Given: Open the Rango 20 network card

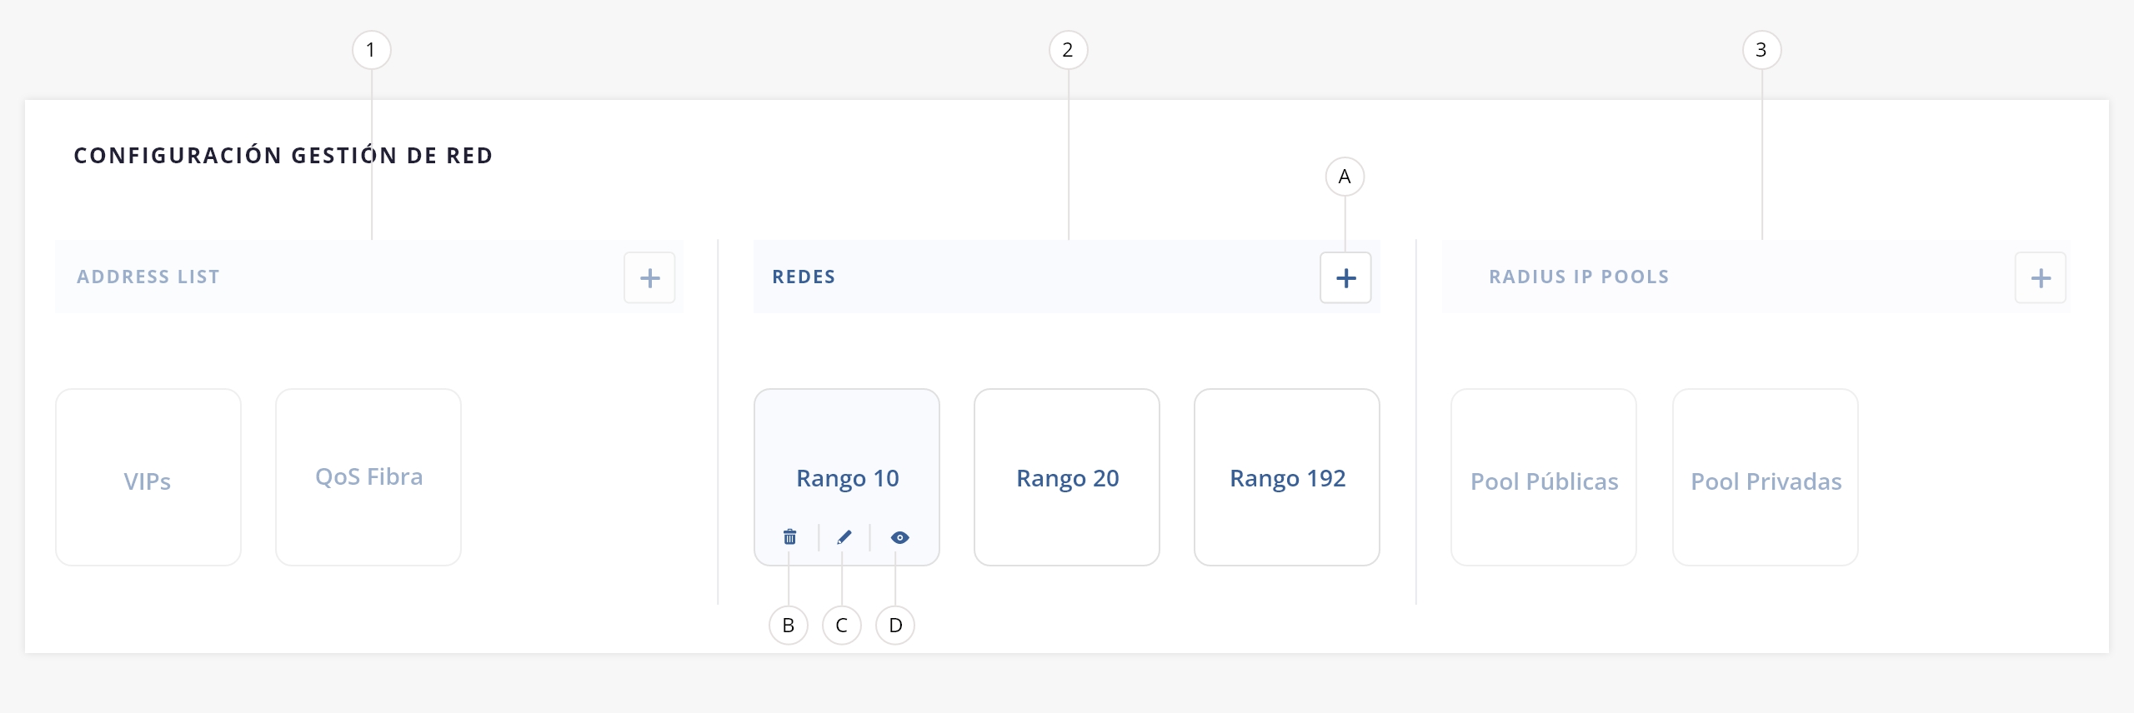Looking at the screenshot, I should pos(1067,477).
